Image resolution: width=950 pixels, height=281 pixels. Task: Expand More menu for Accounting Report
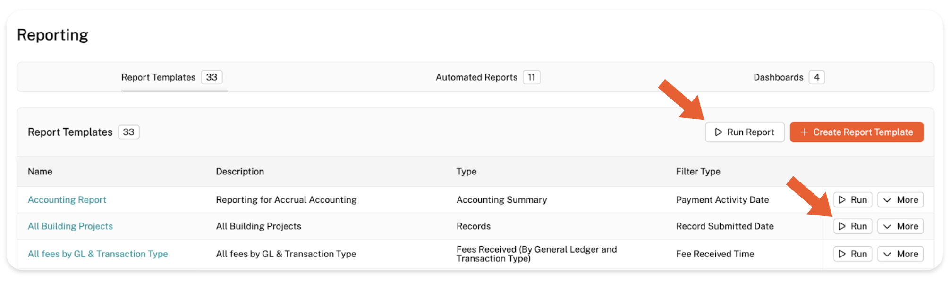pos(900,200)
